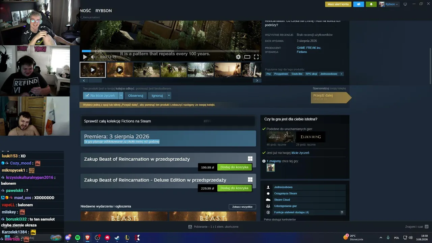
Task: Open the 'Masz alert konta' account alert
Action: coord(338,4)
